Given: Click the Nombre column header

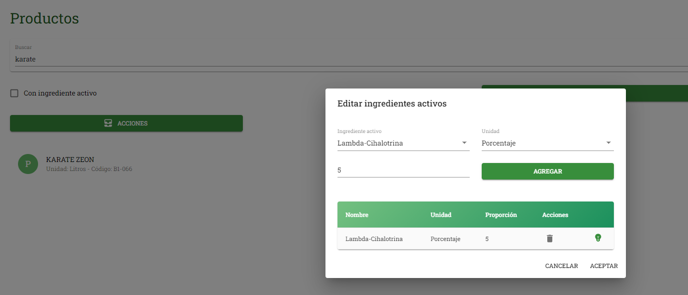Looking at the screenshot, I should tap(357, 215).
